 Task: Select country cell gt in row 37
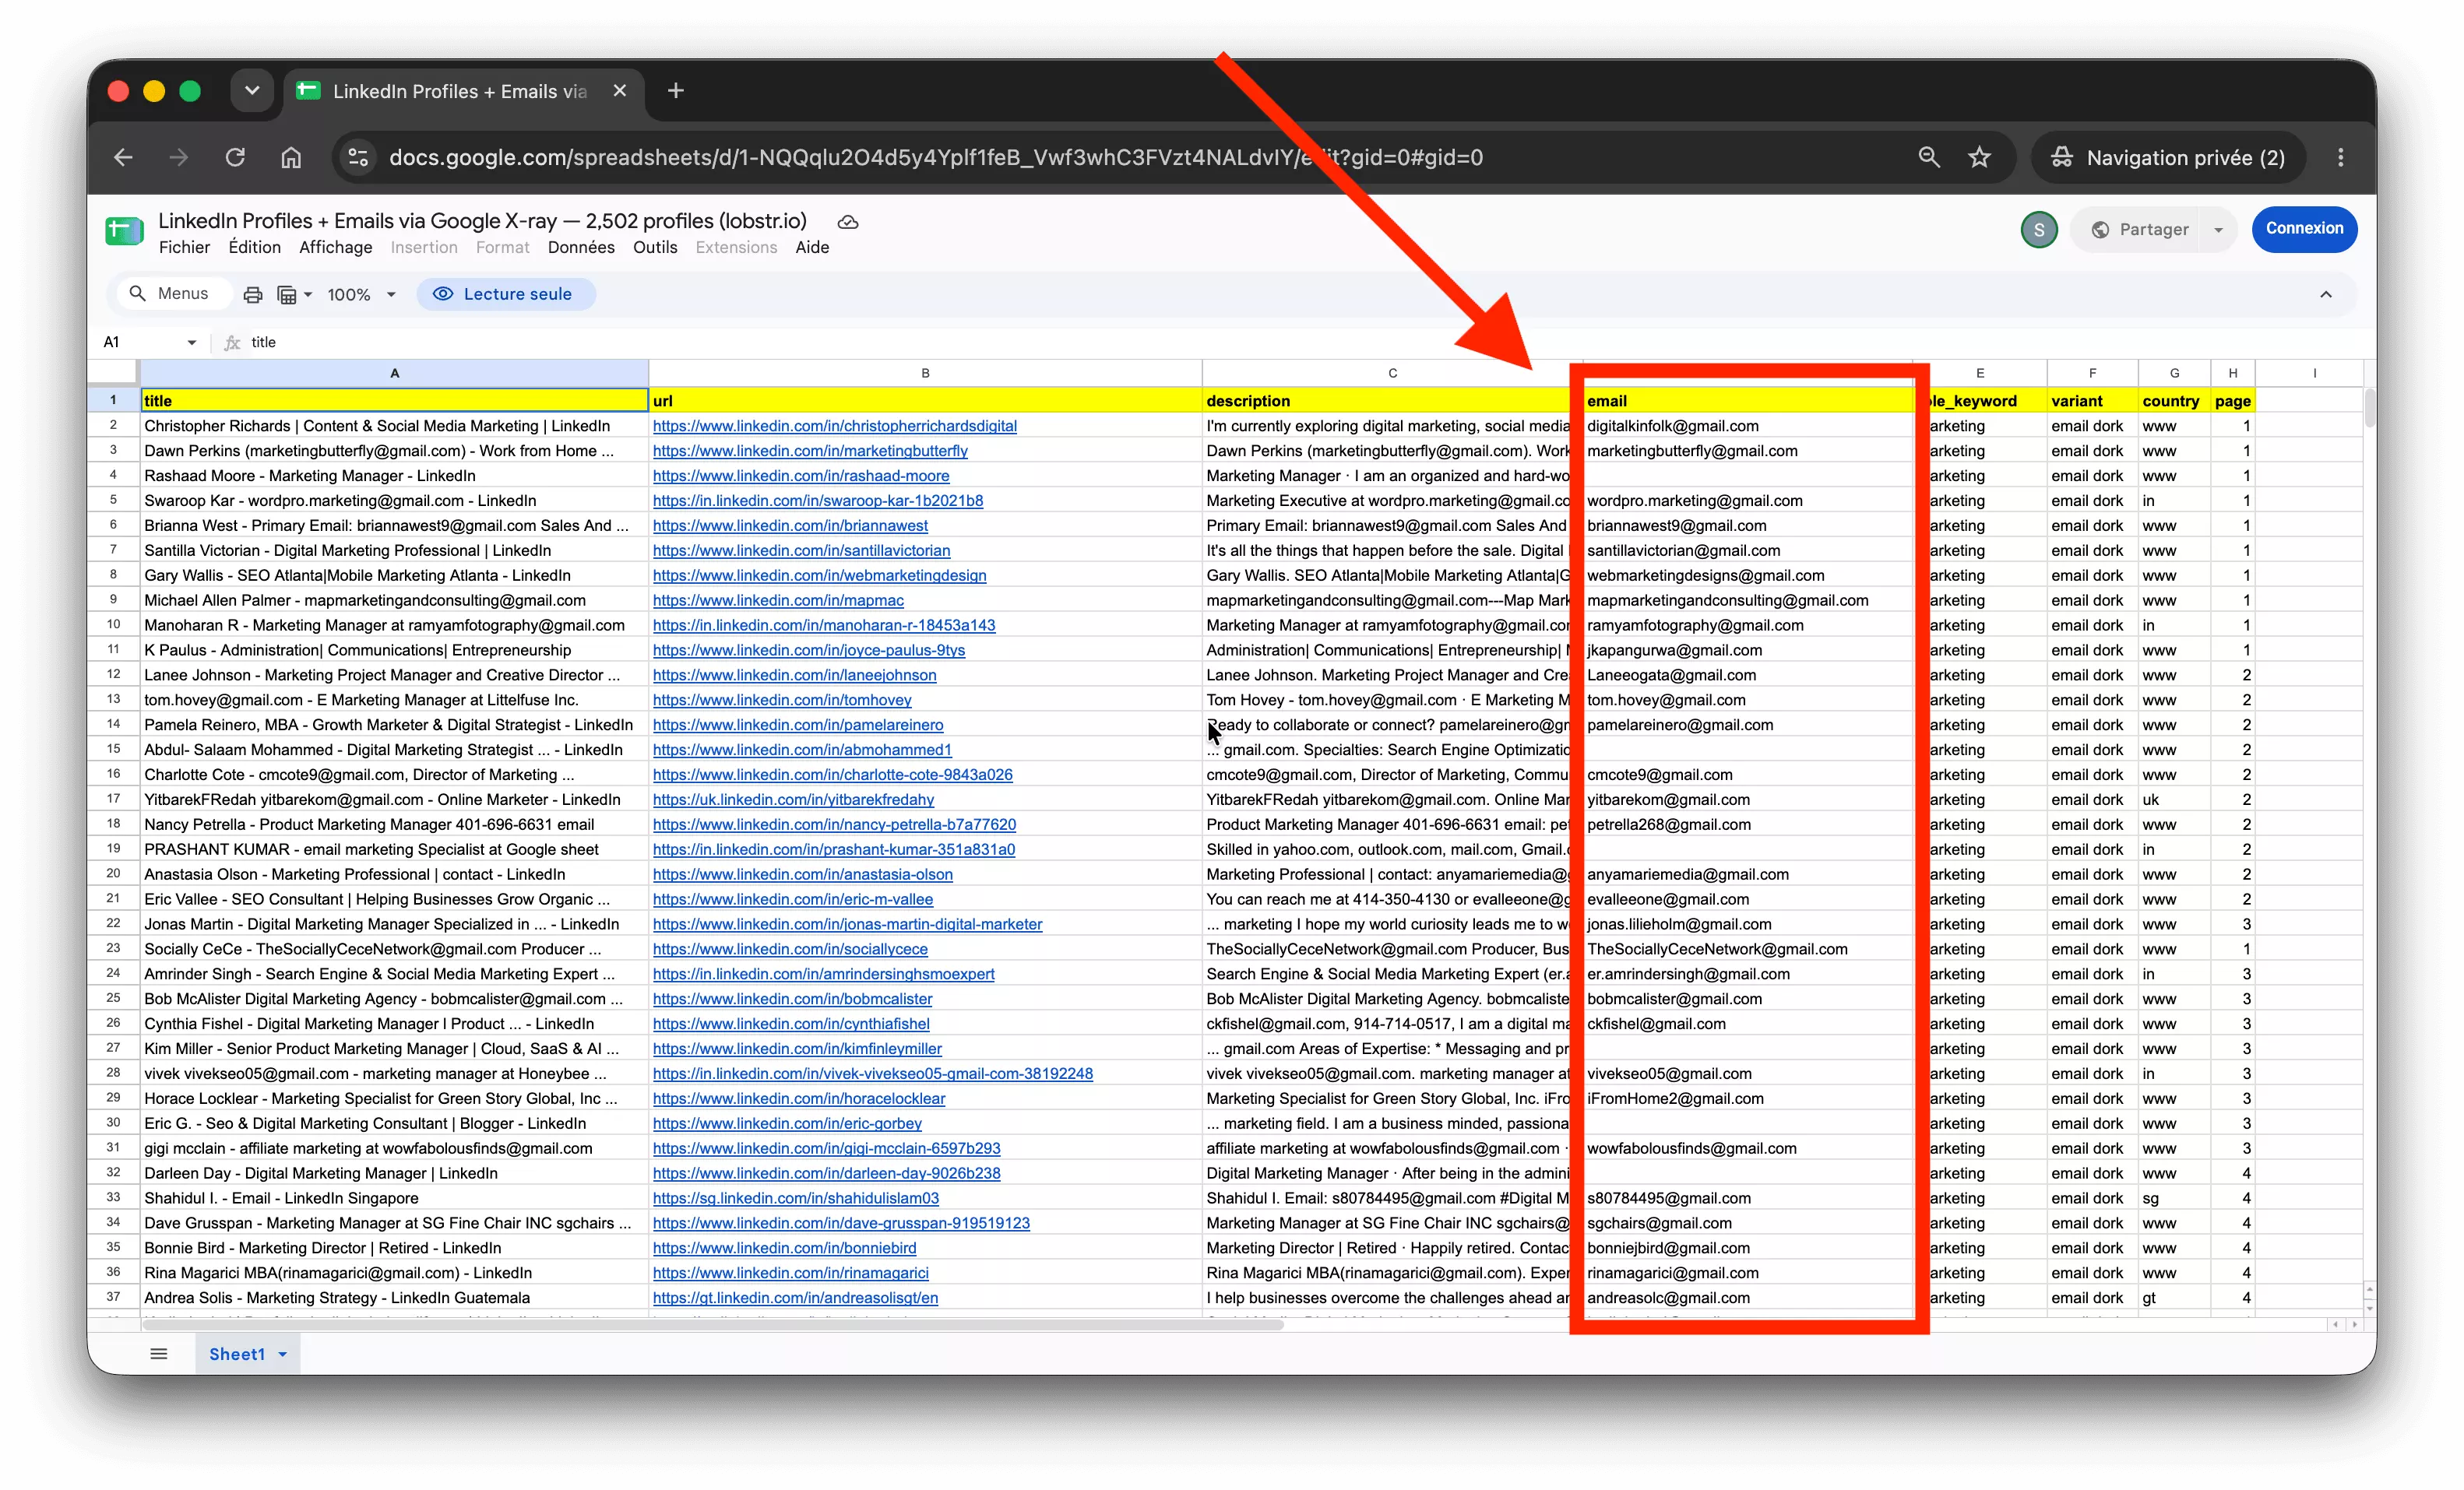(2174, 1298)
